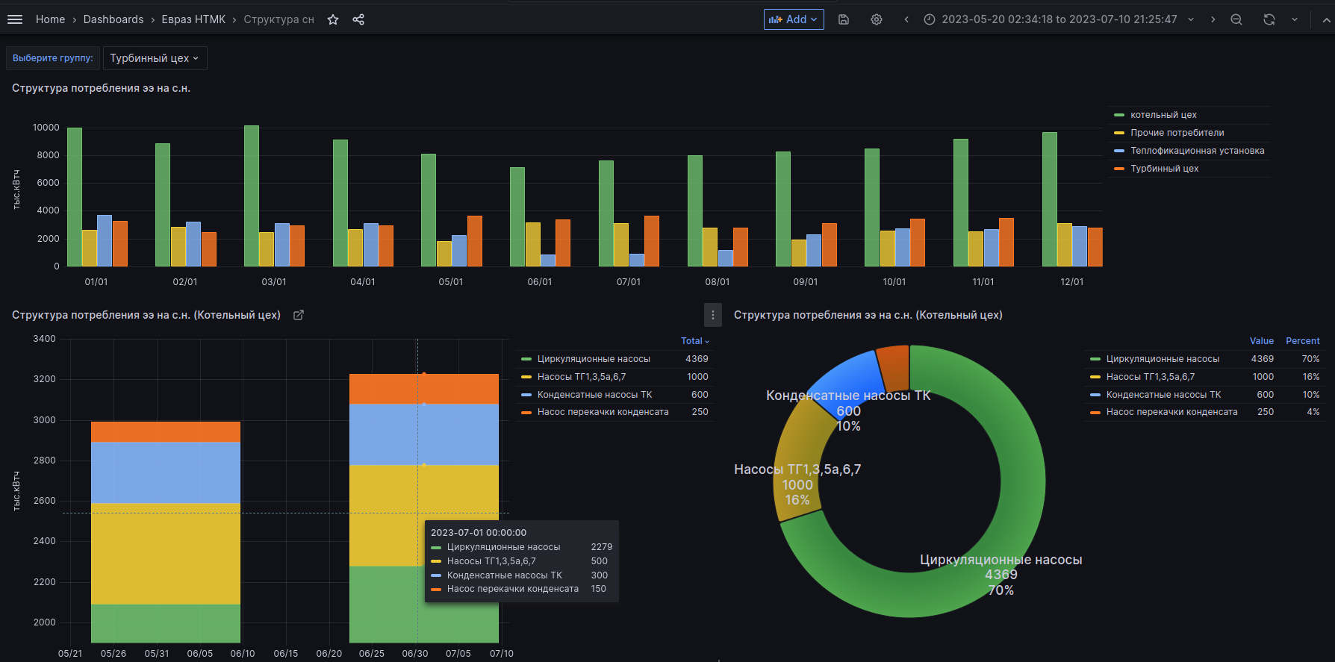Star this dashboard as favorite
This screenshot has height=662, width=1335.
pos(333,19)
